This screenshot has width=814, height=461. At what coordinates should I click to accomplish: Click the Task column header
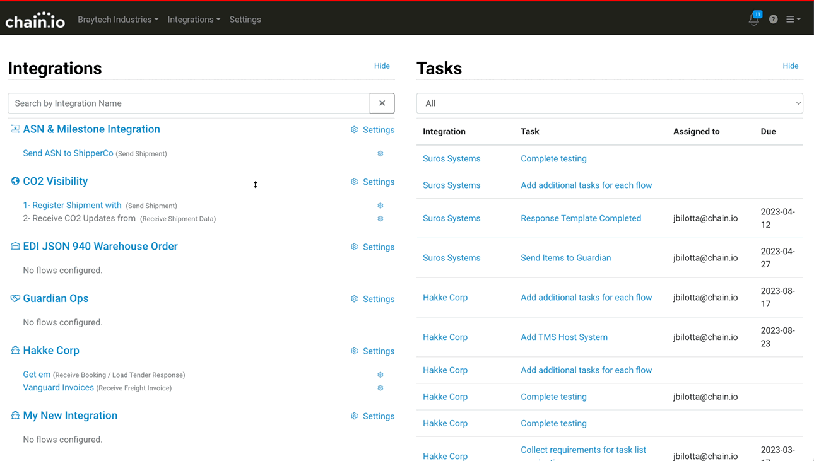[530, 132]
